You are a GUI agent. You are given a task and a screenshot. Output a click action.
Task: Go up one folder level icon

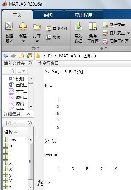tap(21, 56)
